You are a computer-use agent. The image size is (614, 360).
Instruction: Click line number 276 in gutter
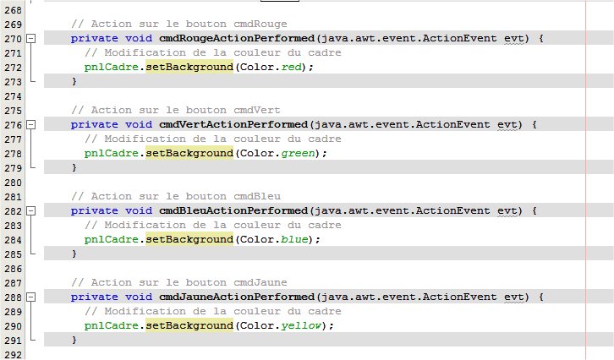[13, 125]
